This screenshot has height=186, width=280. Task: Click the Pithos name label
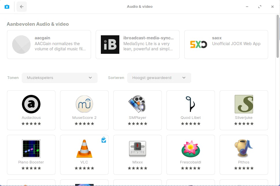pyautogui.click(x=244, y=162)
